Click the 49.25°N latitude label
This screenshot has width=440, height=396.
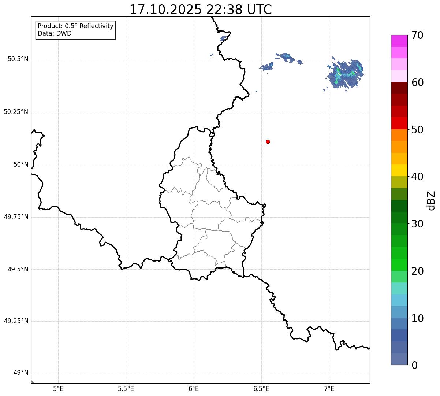[16, 321]
